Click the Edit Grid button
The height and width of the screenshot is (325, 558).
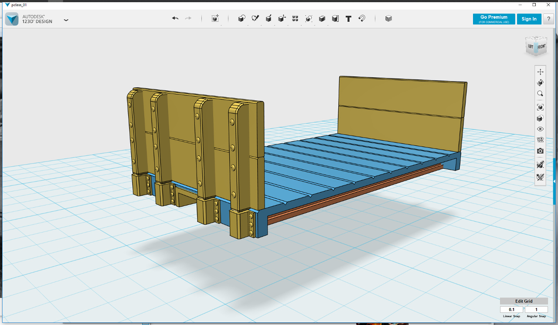(x=524, y=301)
